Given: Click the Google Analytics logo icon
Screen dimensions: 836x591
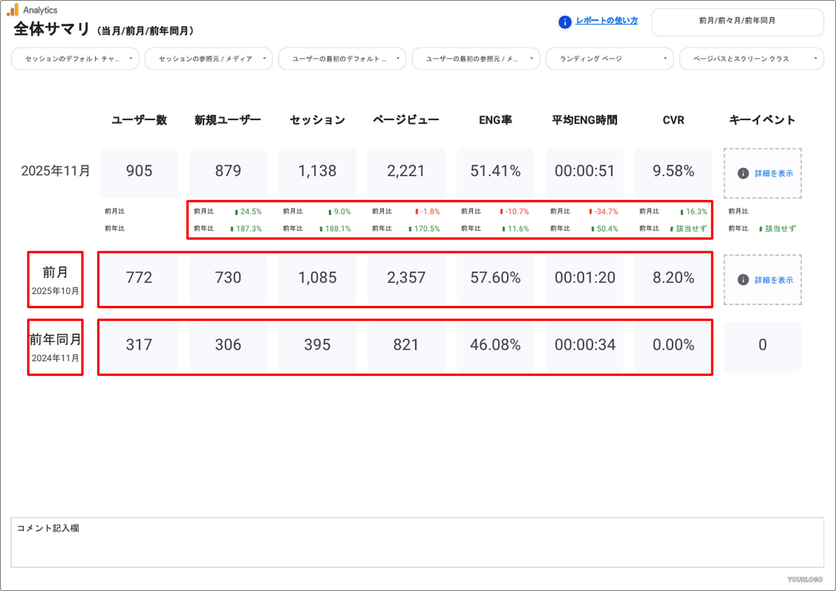Looking at the screenshot, I should (13, 10).
